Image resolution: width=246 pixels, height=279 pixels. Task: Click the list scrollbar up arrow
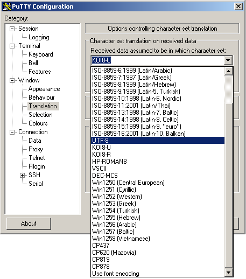click(x=229, y=71)
